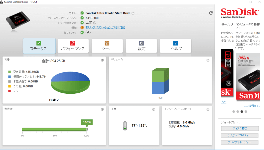
Task: Click help icon beside 正常 health status
Action: pyautogui.click(x=95, y=23)
